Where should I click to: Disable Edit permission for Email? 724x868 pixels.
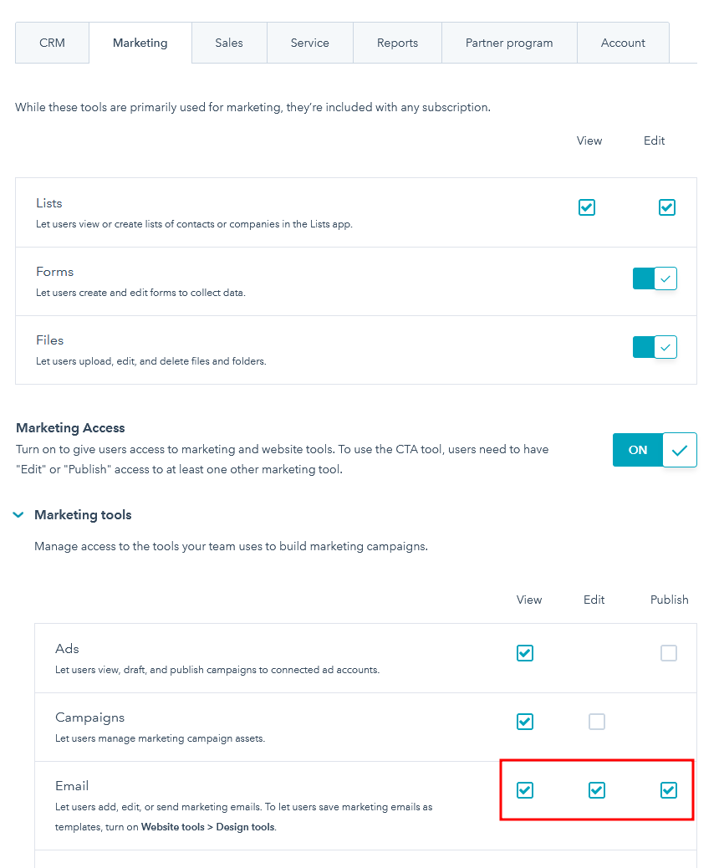click(x=597, y=789)
